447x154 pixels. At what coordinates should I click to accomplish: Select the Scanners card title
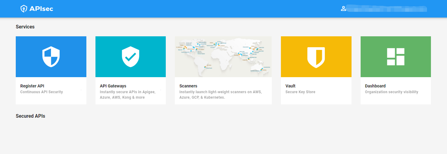tap(188, 86)
